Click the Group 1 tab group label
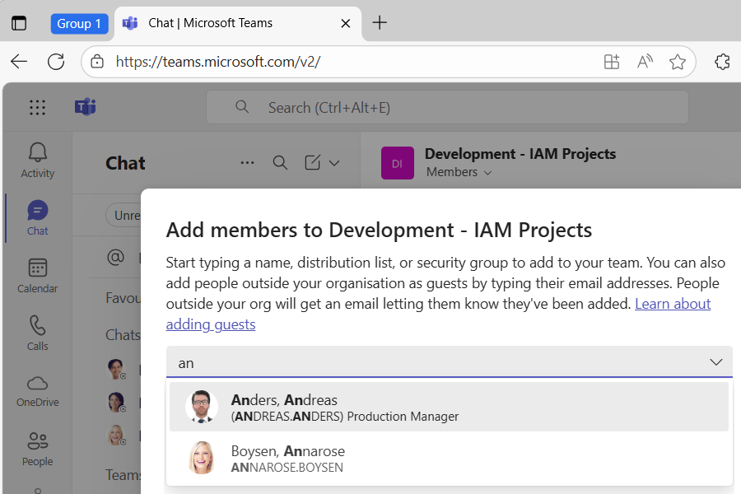 click(79, 23)
